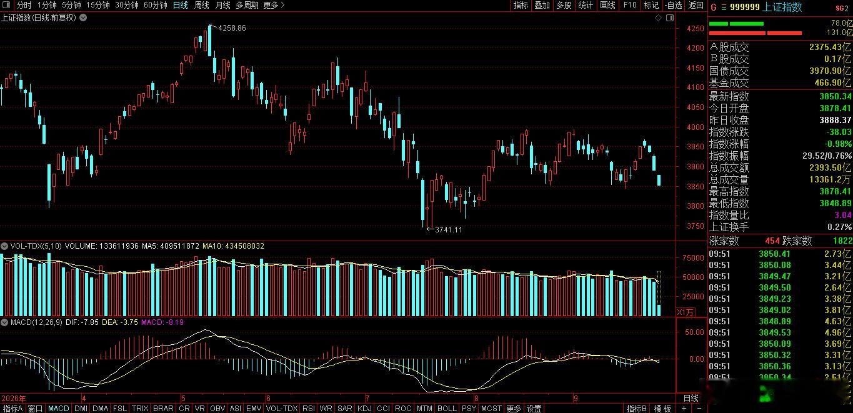The height and width of the screenshot is (413, 853).
Task: Click the small panel icon beside the diamond
Action: 669,18
